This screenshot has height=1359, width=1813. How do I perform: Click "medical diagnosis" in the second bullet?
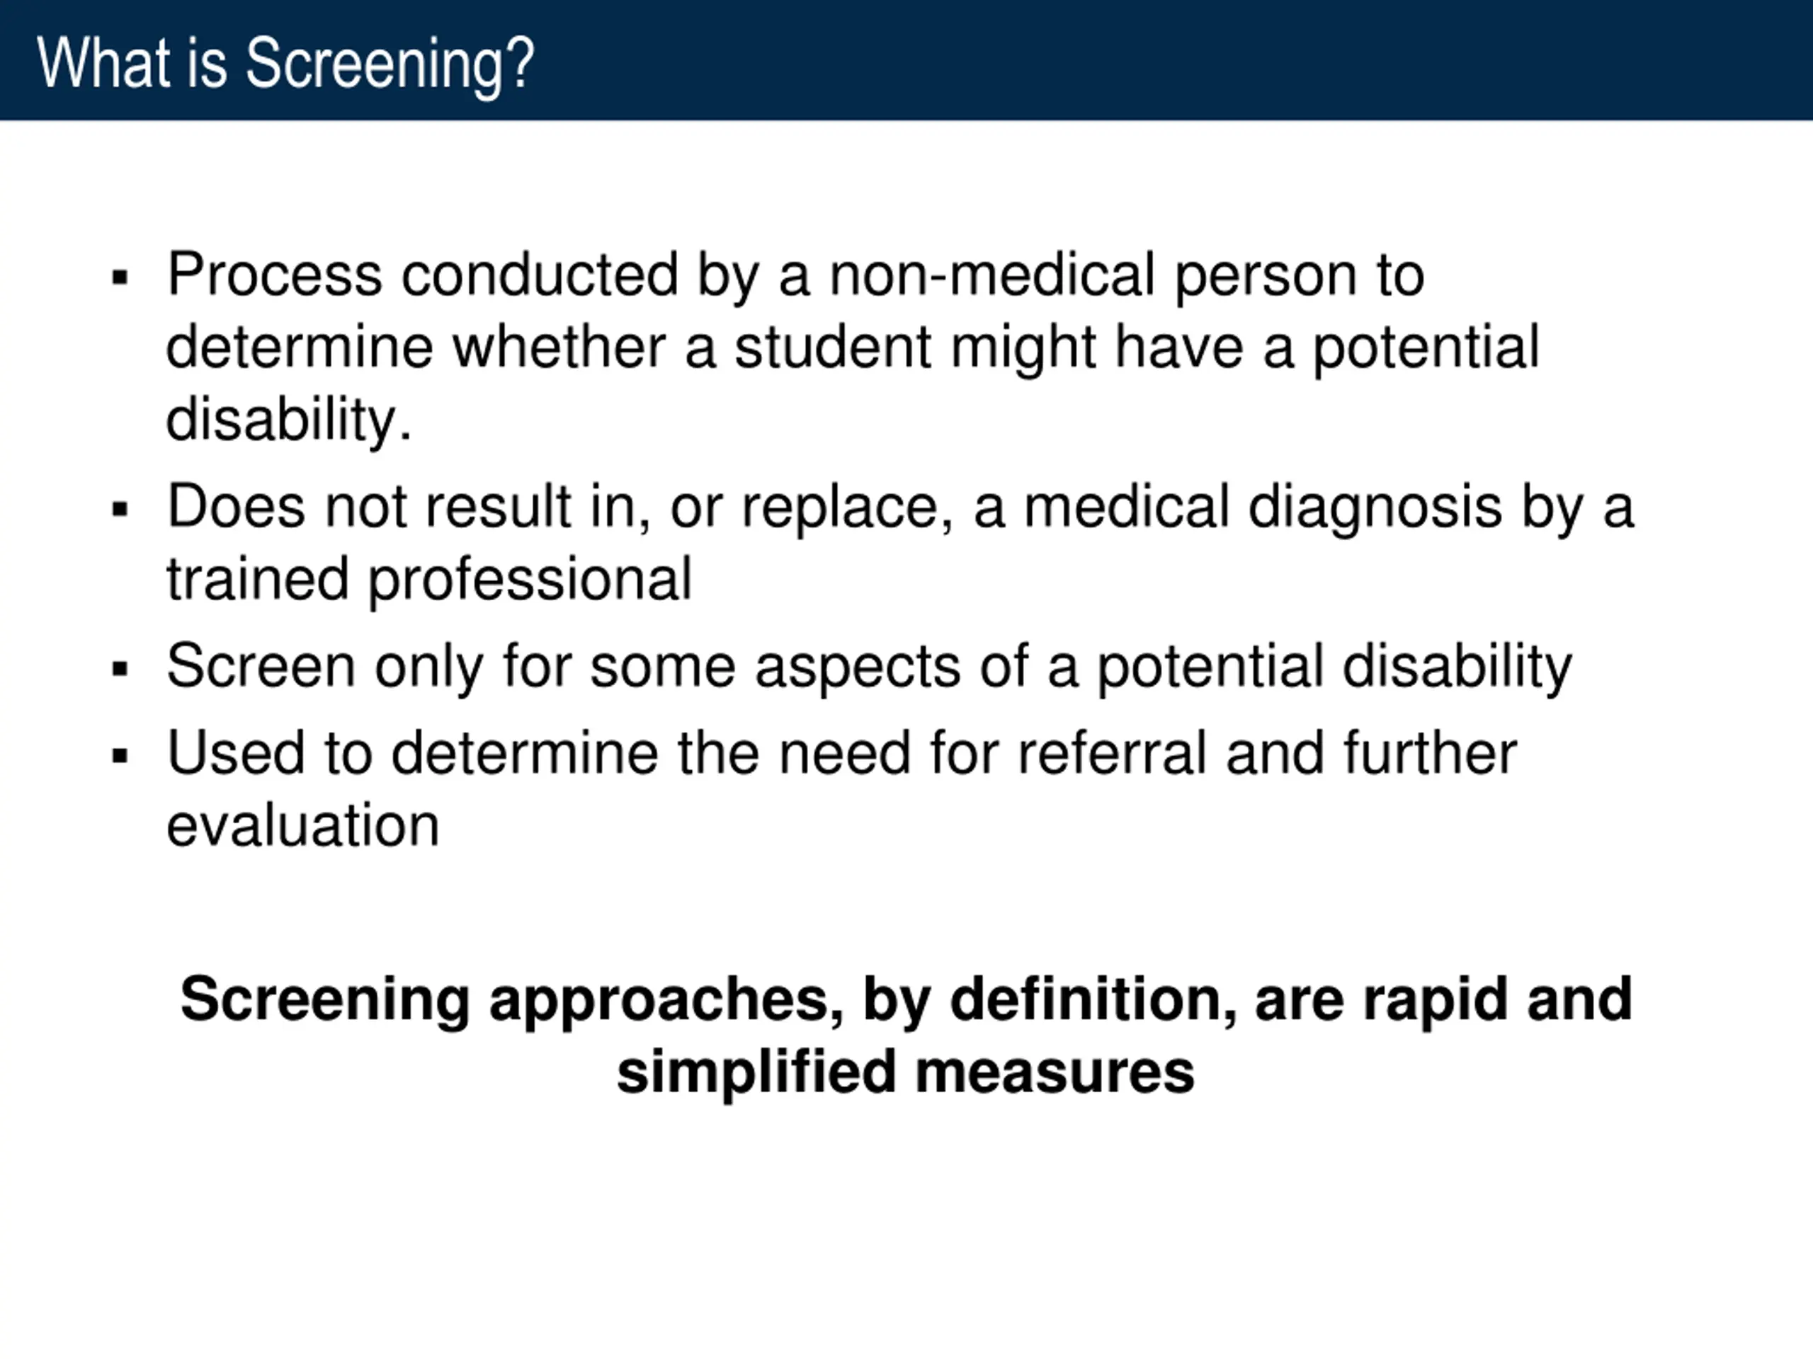click(x=1263, y=508)
